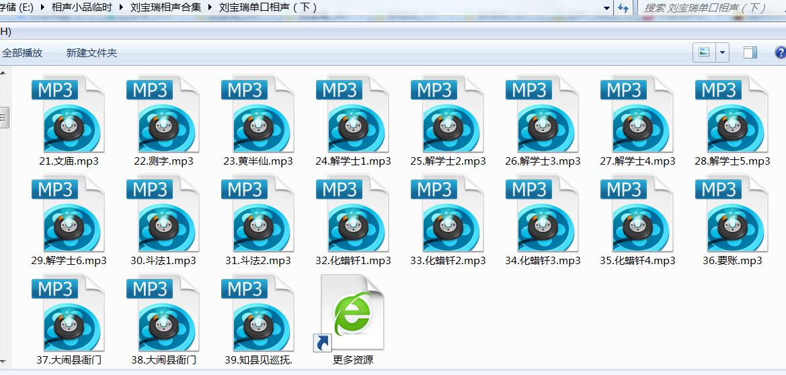Select the 25.解学士2.mp3 file icon
The height and width of the screenshot is (375, 786).
click(446, 114)
